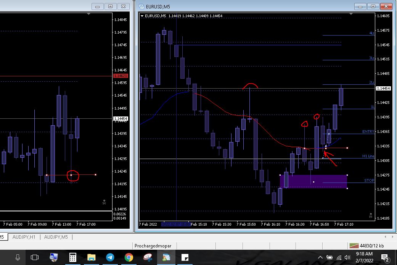The image size is (397, 265).
Task: Click the red 1.14621 price tag in left chart
Action: [x=121, y=76]
